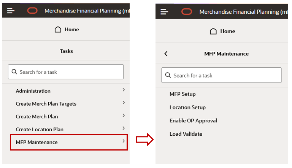Open the Load Validate task
The width and height of the screenshot is (292, 168).
pyautogui.click(x=186, y=134)
